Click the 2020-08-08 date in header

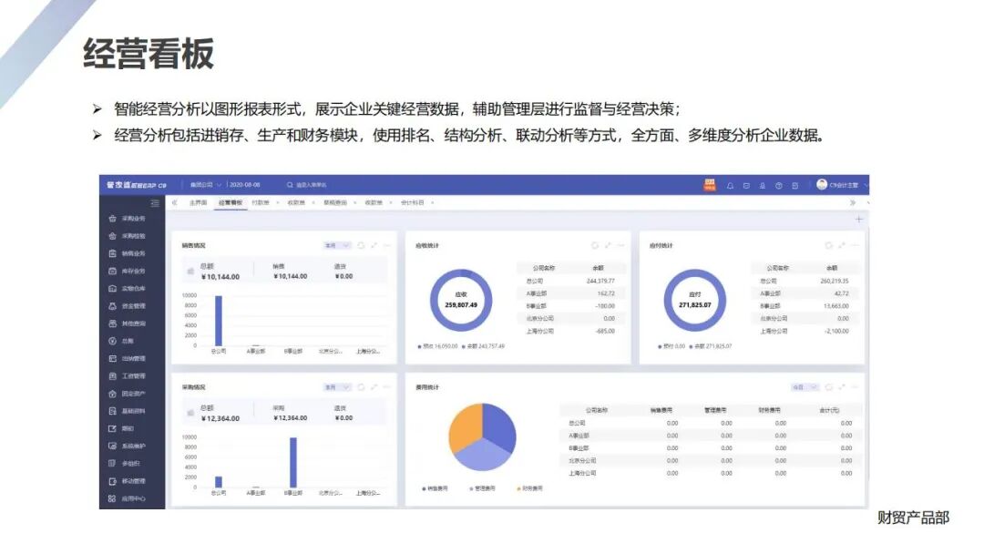coord(245,185)
